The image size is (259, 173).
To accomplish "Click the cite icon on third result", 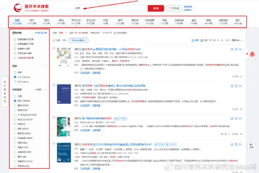I will [x=236, y=118].
